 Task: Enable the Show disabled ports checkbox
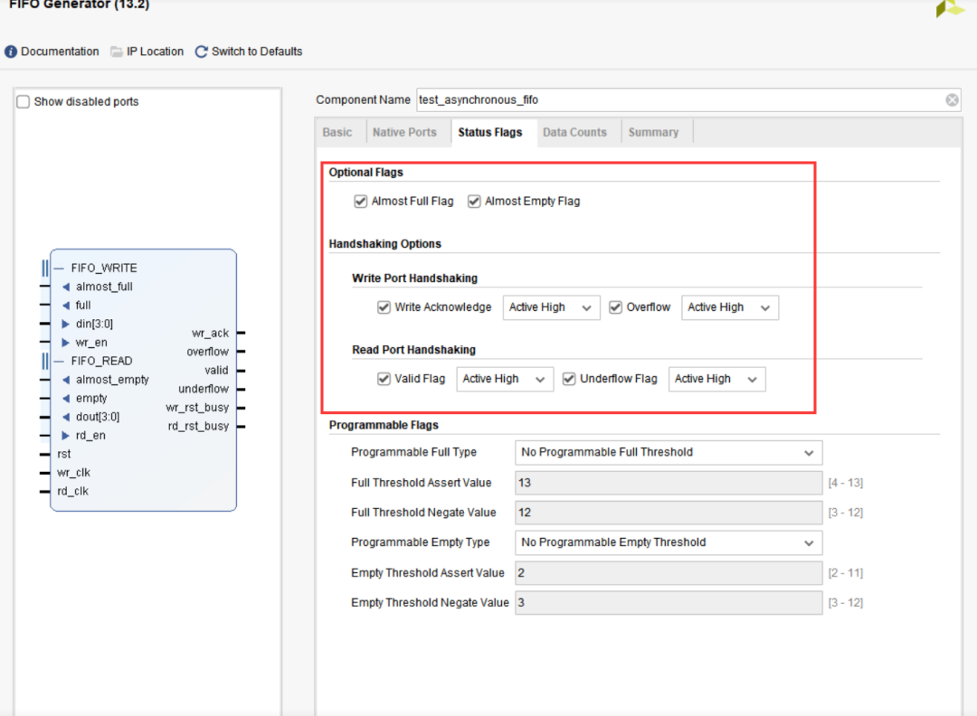coord(24,101)
